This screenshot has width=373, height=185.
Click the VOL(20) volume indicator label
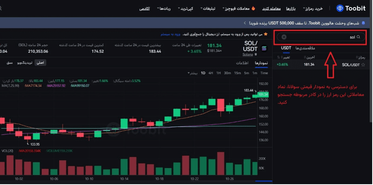pos(7,150)
